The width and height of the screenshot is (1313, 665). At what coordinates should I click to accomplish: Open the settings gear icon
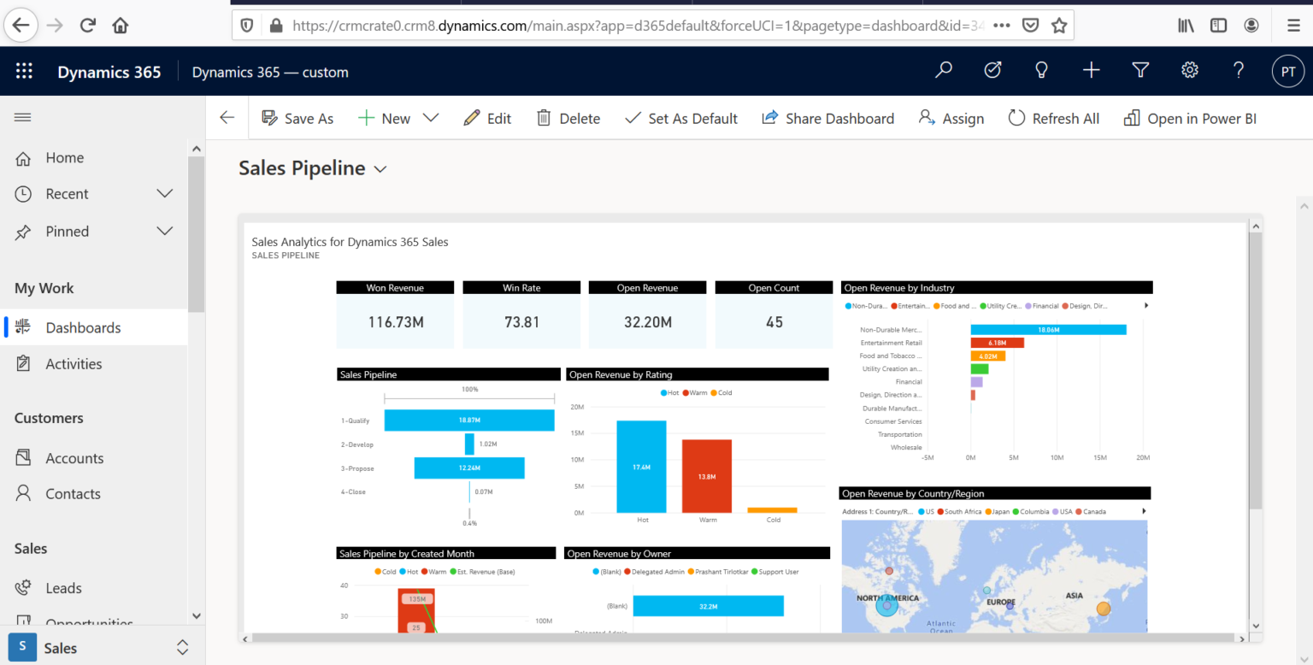pyautogui.click(x=1189, y=70)
